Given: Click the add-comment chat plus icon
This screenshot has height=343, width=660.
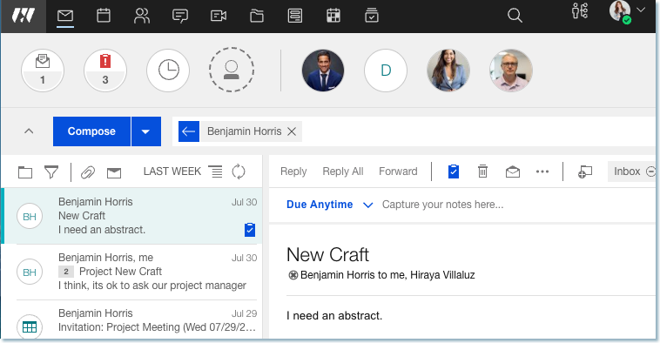Looking at the screenshot, I should [584, 171].
